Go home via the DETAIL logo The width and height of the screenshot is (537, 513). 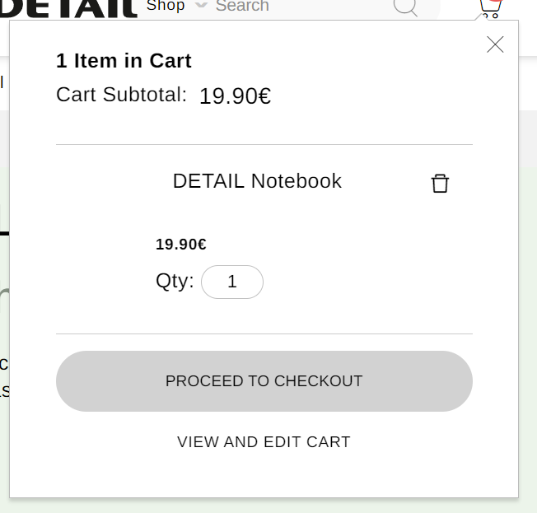pyautogui.click(x=68, y=8)
